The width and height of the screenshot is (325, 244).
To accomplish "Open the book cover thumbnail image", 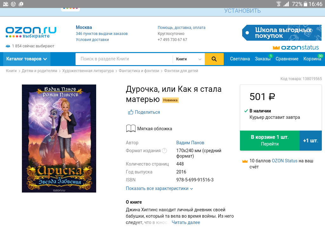I will coord(59,139).
